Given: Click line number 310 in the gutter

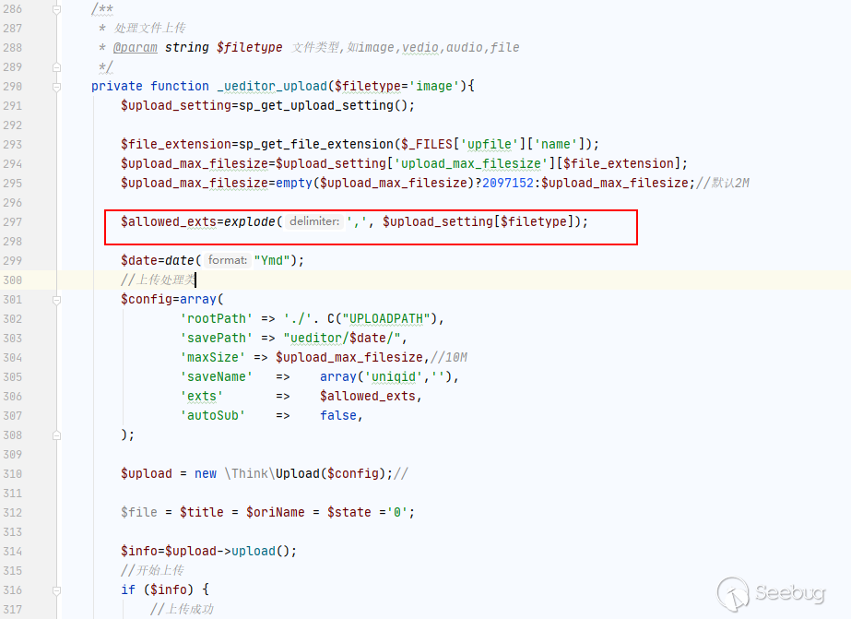Looking at the screenshot, I should (13, 473).
